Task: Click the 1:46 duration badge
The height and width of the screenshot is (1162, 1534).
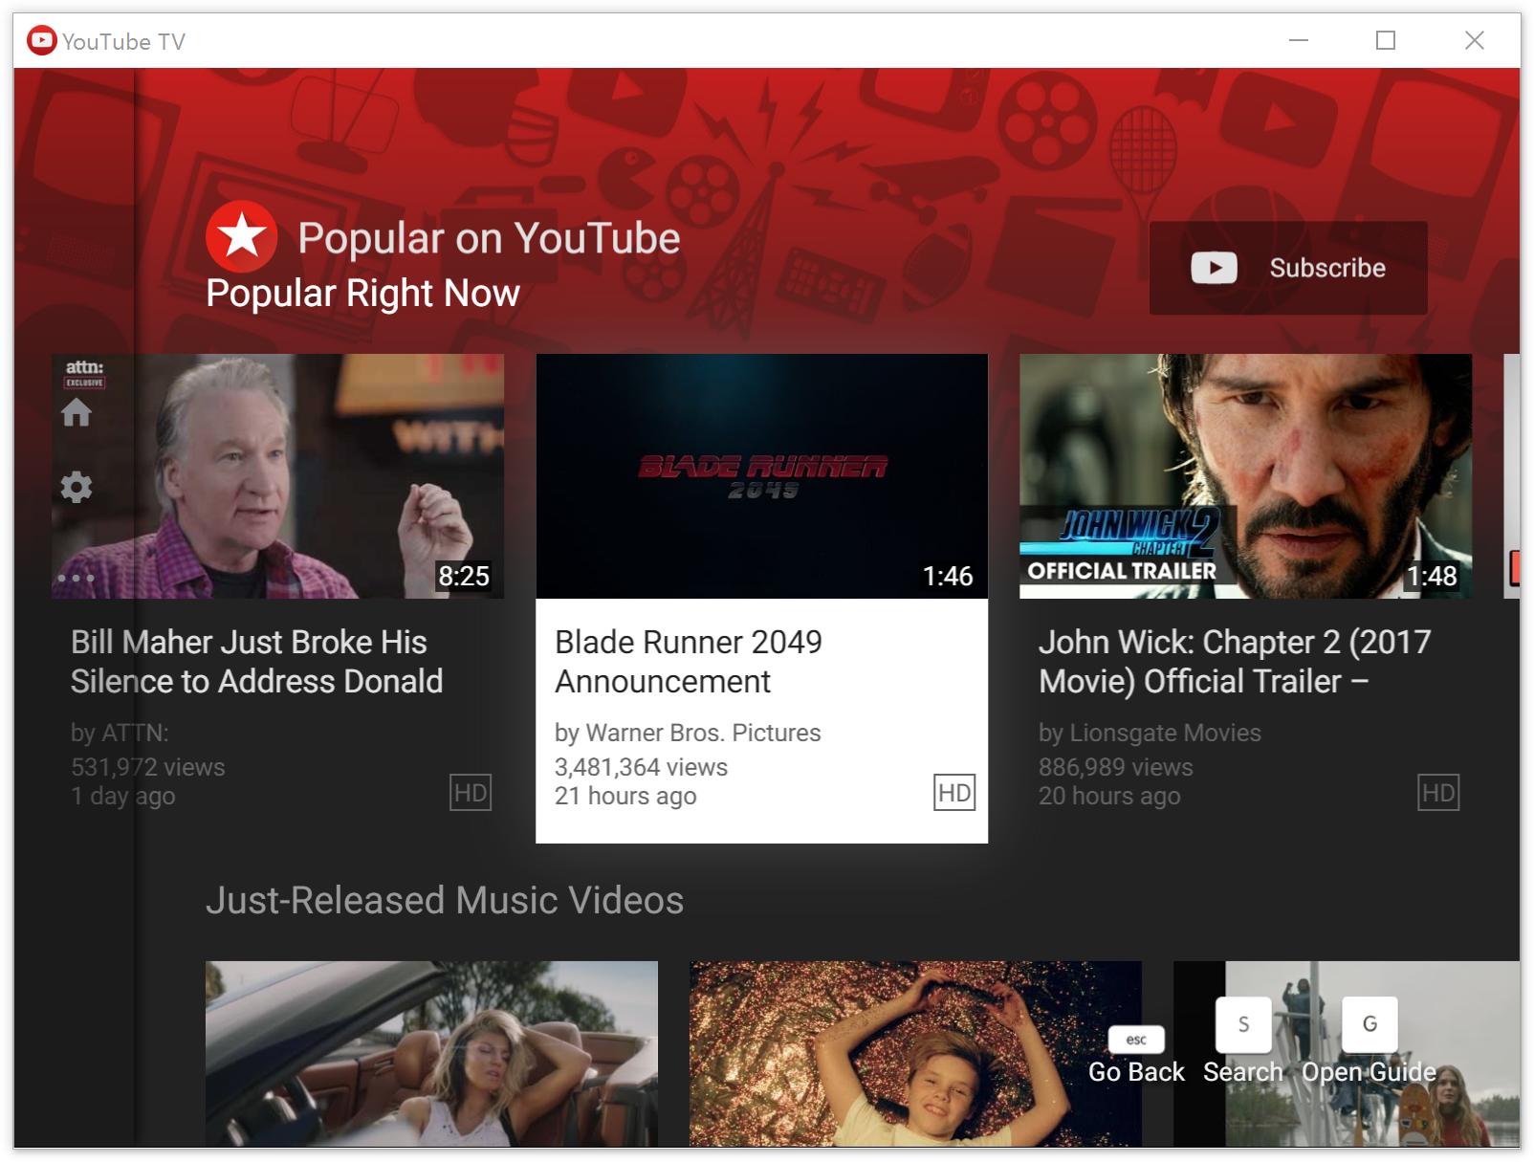Action: click(x=948, y=576)
